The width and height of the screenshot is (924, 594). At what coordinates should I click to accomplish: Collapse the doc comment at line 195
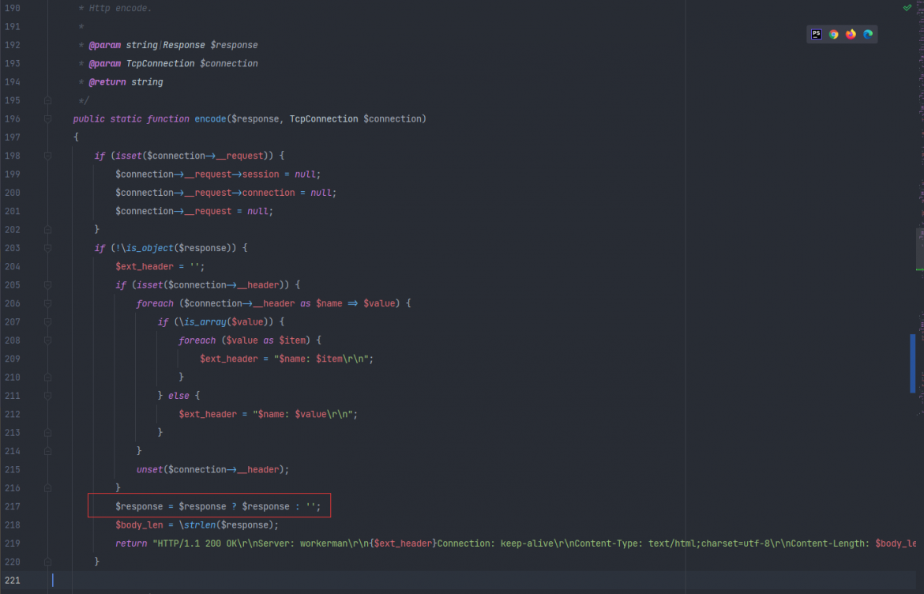point(47,101)
